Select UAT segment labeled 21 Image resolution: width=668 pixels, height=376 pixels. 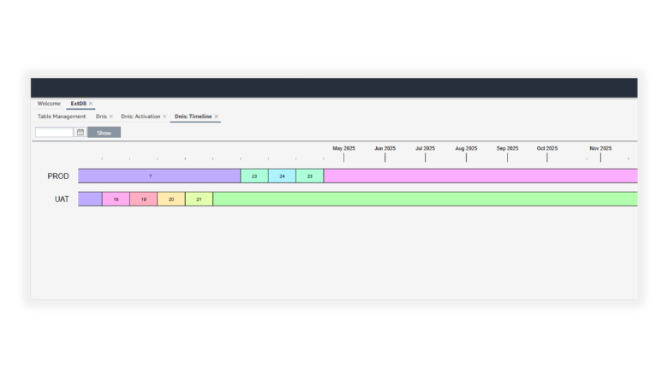pyautogui.click(x=199, y=199)
